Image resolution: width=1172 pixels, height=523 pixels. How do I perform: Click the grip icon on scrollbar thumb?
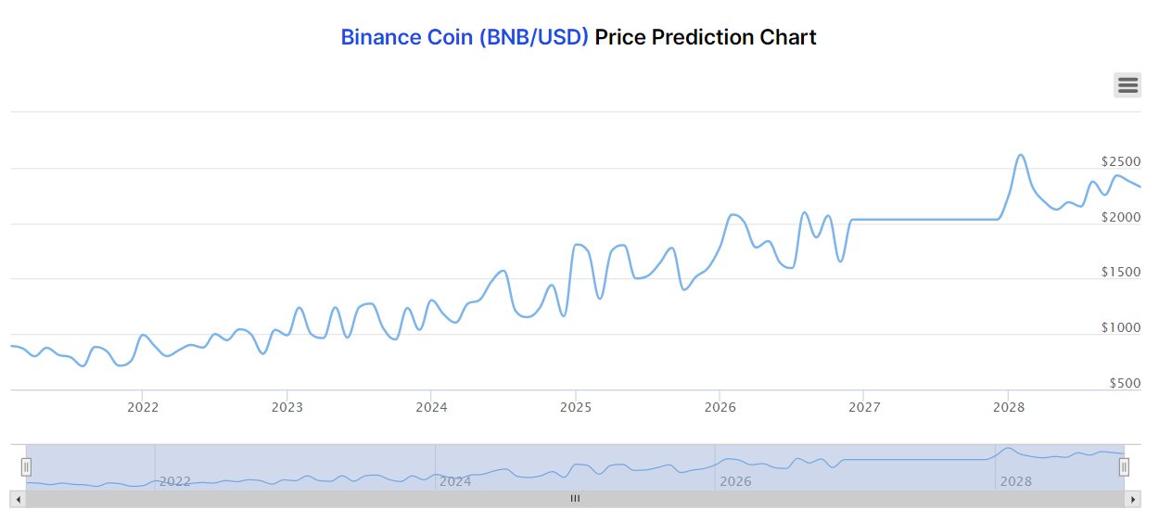(575, 499)
